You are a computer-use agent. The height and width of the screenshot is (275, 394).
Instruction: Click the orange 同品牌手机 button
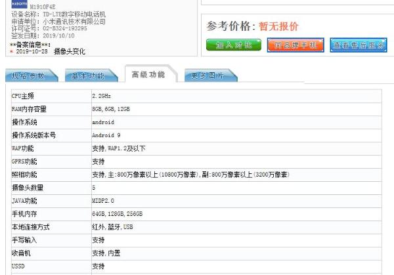click(x=295, y=45)
